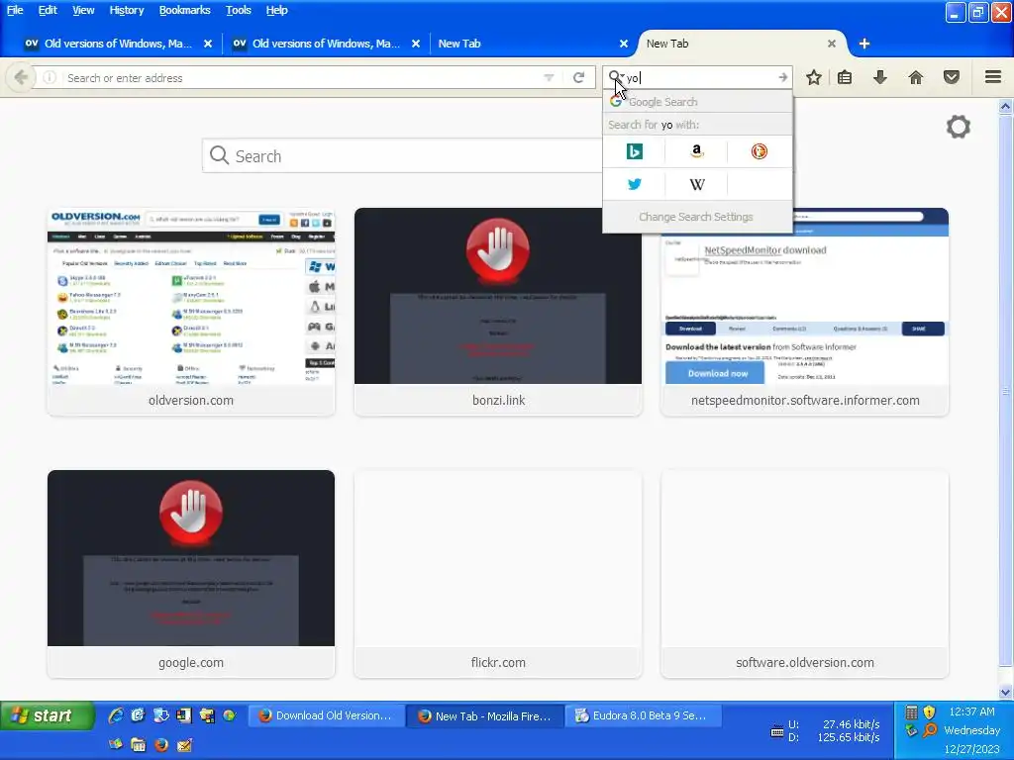Switch to Eudora 8.0 Beta taskbar button
1014x760 pixels.
point(644,715)
